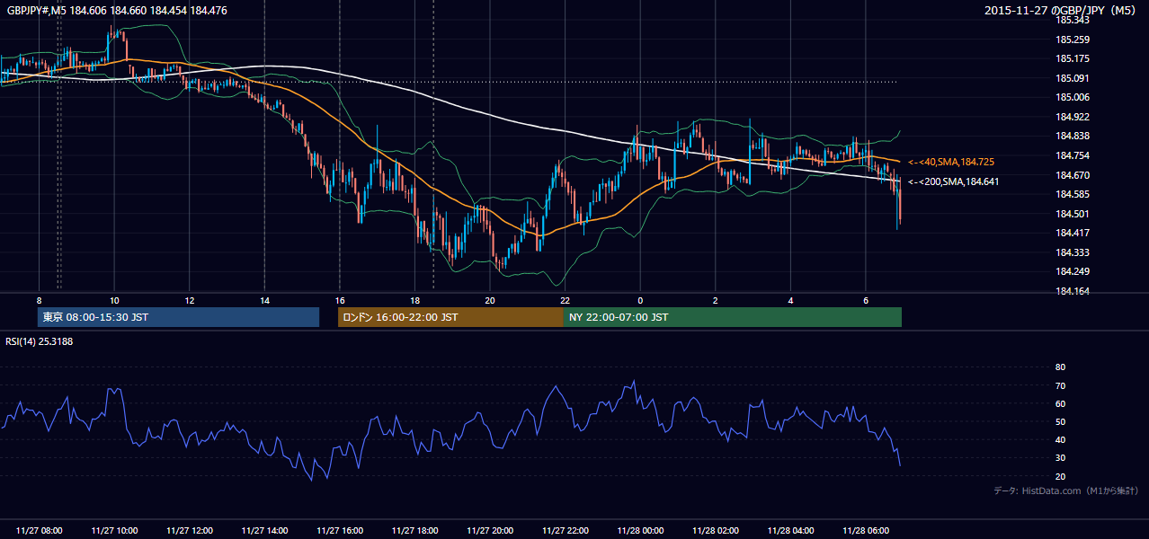Viewport: 1149px width, 539px height.
Task: Click the 11/28 06:00 time label
Action: [865, 531]
